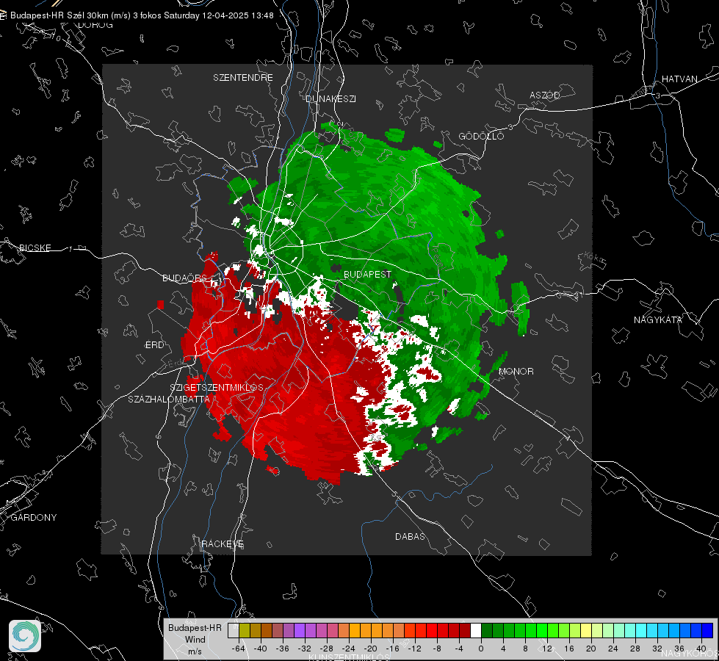The width and height of the screenshot is (719, 661).
Task: Click the BUDAPEST city label
Action: [x=367, y=274]
